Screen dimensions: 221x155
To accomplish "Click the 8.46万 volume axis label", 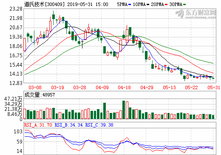I will click(15, 114).
